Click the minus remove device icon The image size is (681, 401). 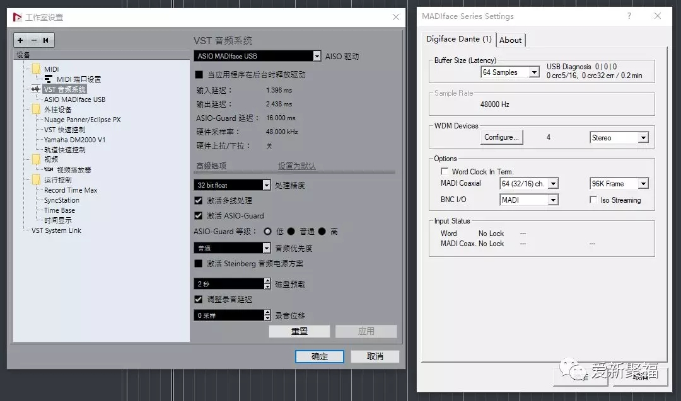click(33, 40)
